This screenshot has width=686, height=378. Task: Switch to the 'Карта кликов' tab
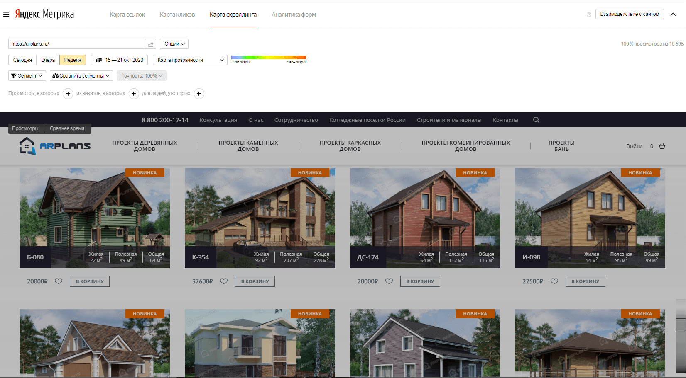pyautogui.click(x=177, y=15)
